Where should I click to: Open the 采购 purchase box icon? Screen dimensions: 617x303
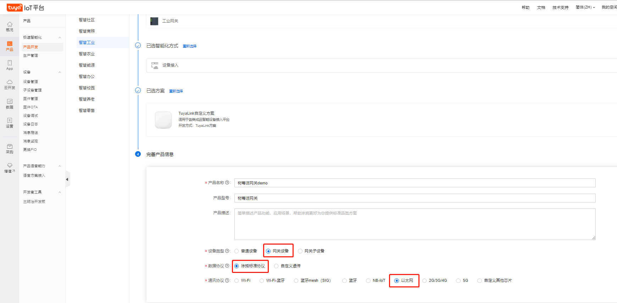[10, 146]
